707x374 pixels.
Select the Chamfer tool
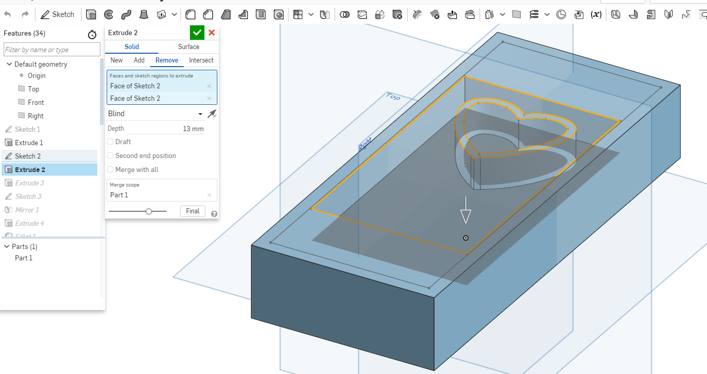[x=208, y=14]
